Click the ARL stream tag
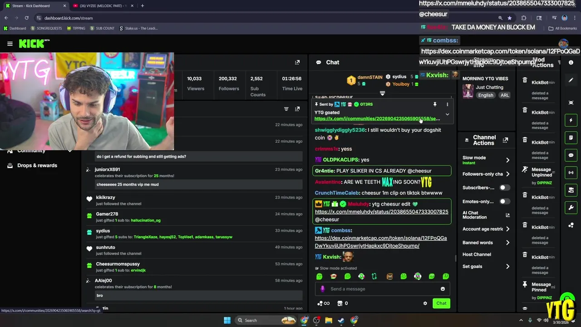Image resolution: width=581 pixels, height=327 pixels. 505,95
